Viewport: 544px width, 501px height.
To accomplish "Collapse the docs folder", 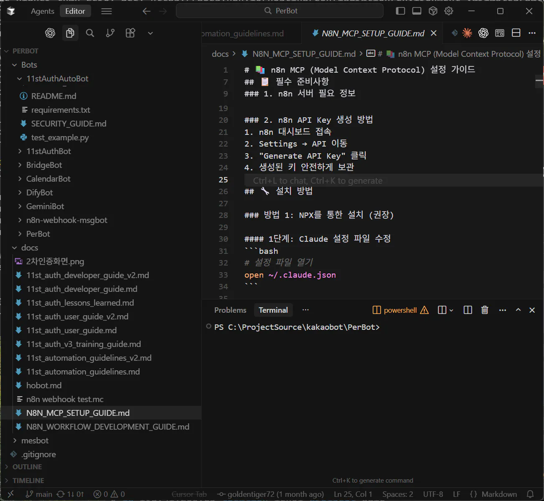I will tap(29, 248).
